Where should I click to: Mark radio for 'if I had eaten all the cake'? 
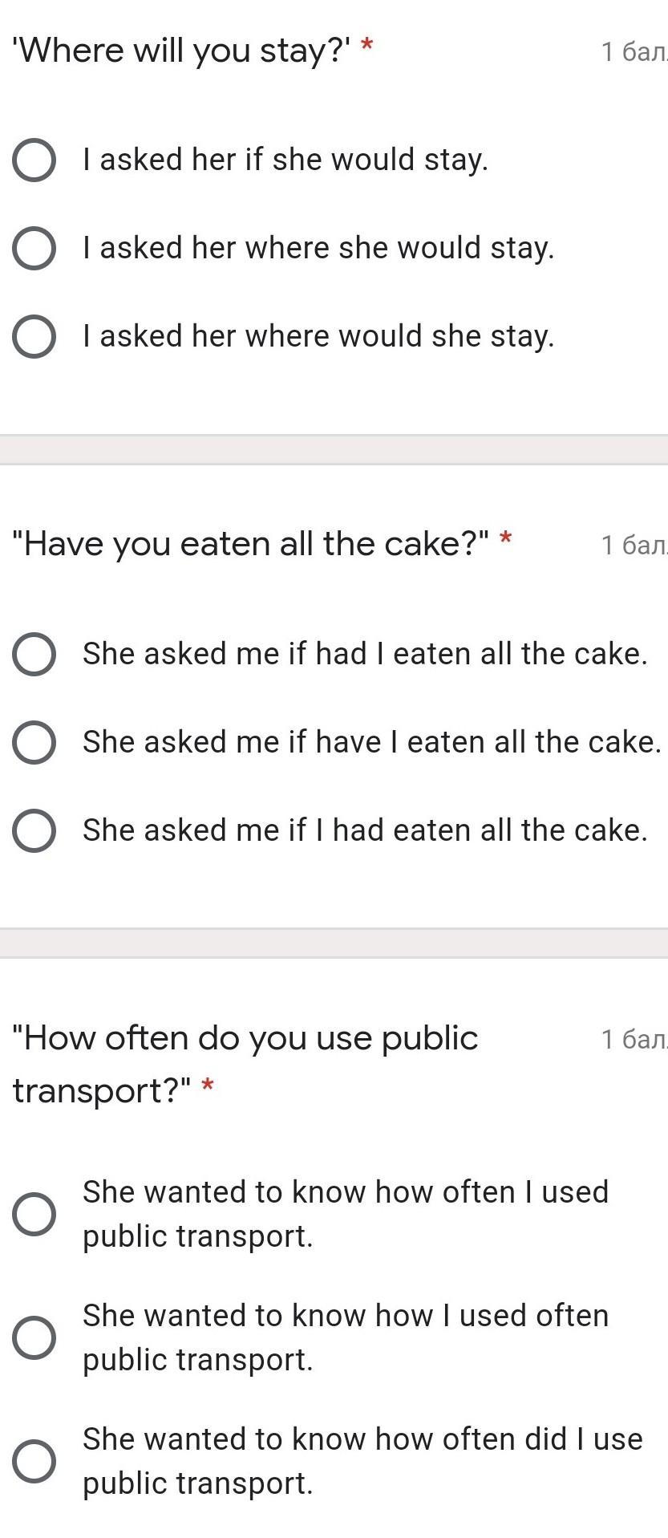34,831
